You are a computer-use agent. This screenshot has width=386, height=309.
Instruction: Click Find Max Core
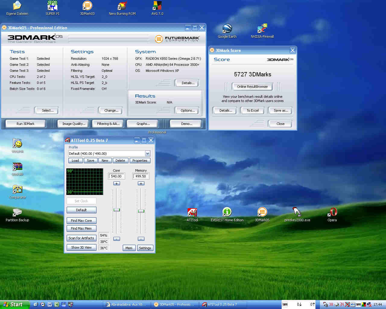pyautogui.click(x=81, y=221)
